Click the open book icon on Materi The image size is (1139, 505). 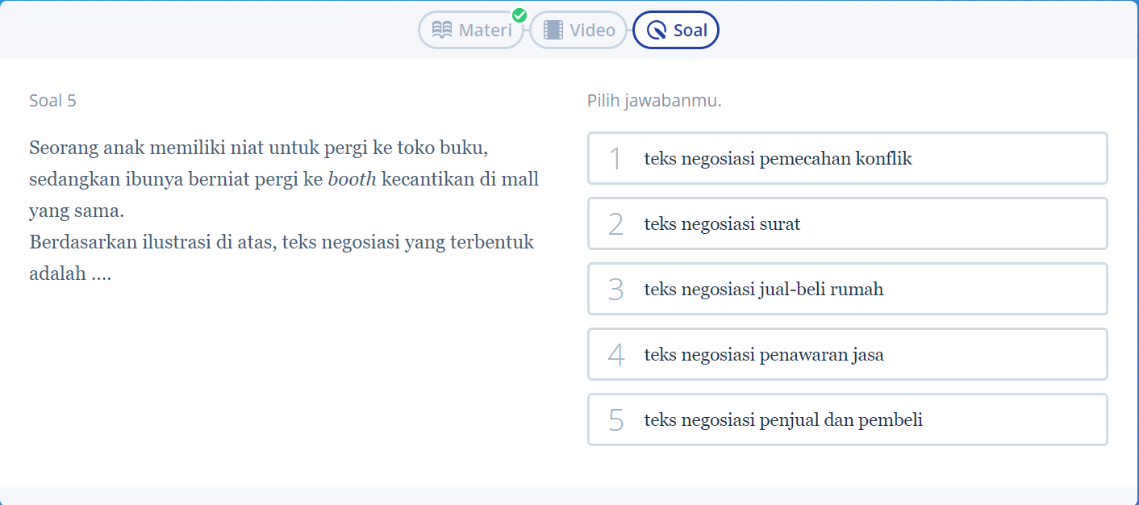coord(442,31)
